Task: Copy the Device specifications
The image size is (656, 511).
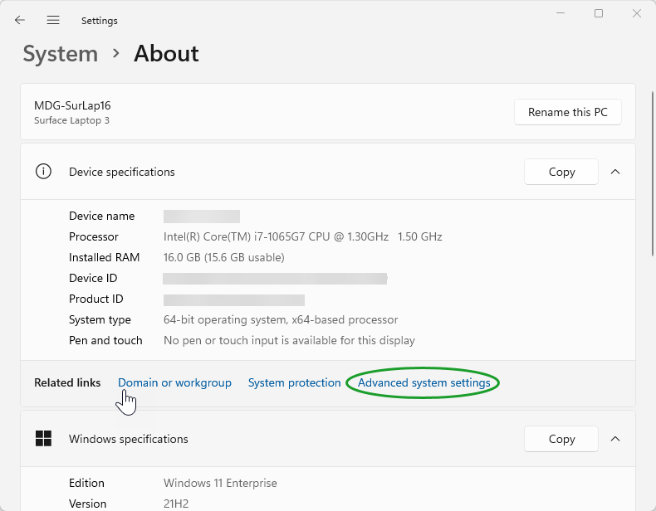Action: [561, 172]
